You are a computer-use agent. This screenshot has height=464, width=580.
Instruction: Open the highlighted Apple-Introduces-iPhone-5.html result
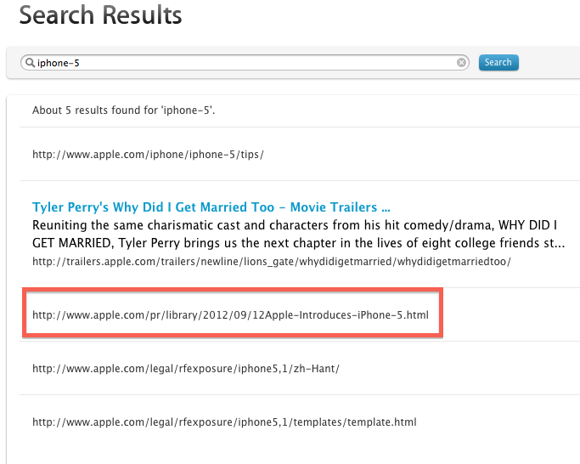pyautogui.click(x=230, y=315)
